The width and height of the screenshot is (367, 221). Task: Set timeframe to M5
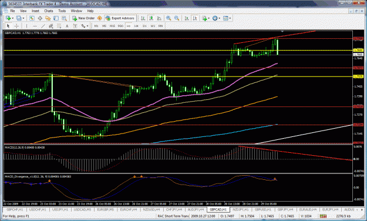point(105,26)
